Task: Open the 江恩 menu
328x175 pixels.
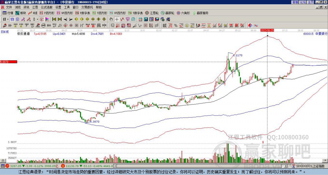Action: 35,7
